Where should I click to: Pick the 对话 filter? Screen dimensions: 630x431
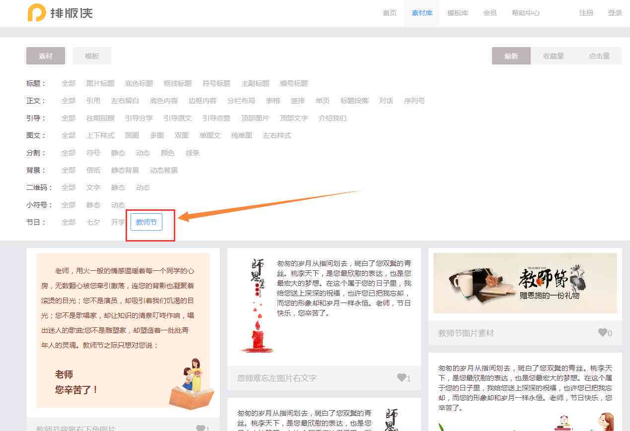click(x=386, y=101)
